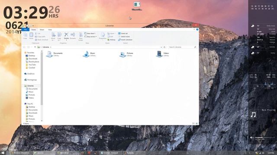The width and height of the screenshot is (277, 155).
Task: Click the Edit command in Open group
Action: point(110,37)
